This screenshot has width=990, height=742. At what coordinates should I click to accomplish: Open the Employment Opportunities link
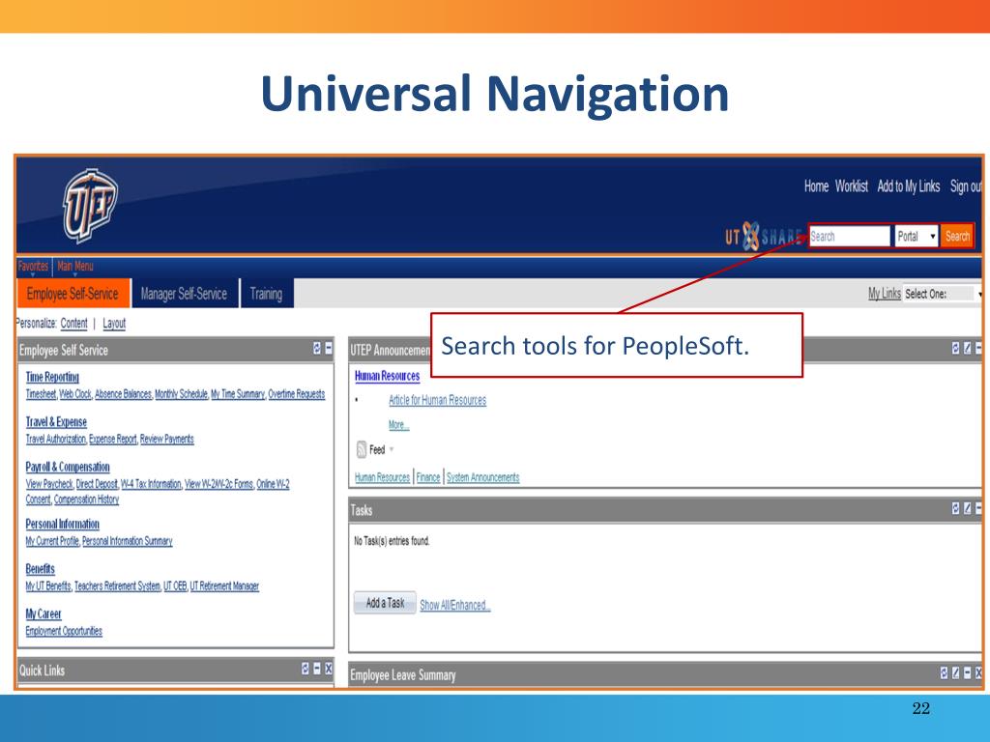[x=64, y=631]
